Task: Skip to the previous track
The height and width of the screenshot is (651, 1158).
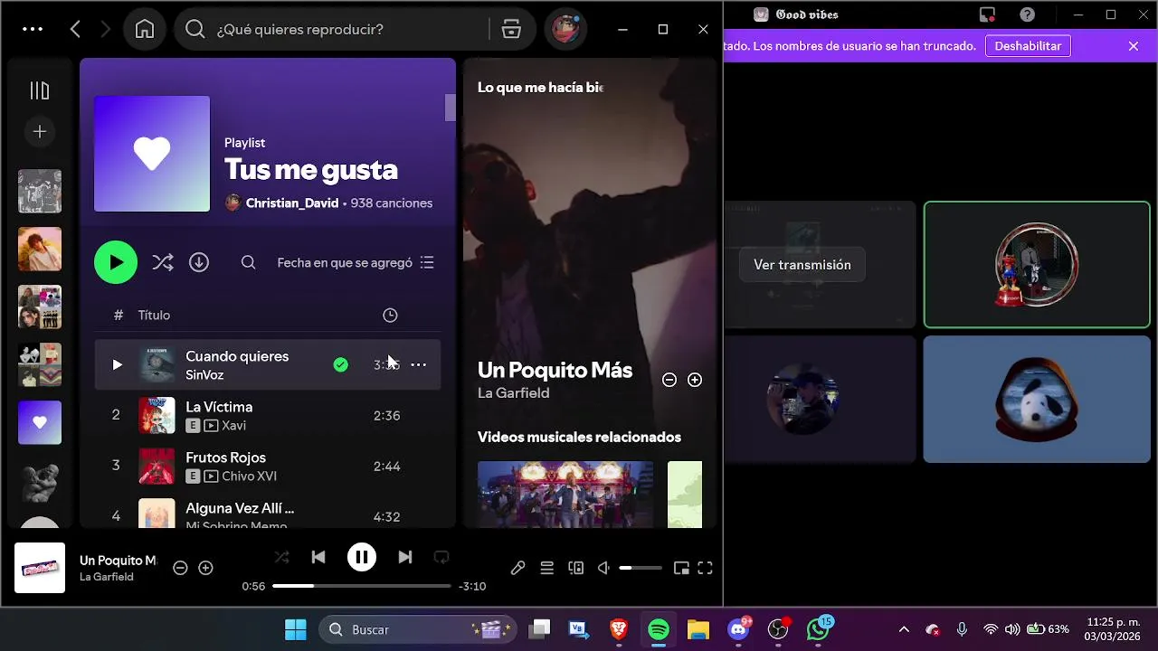Action: (318, 557)
